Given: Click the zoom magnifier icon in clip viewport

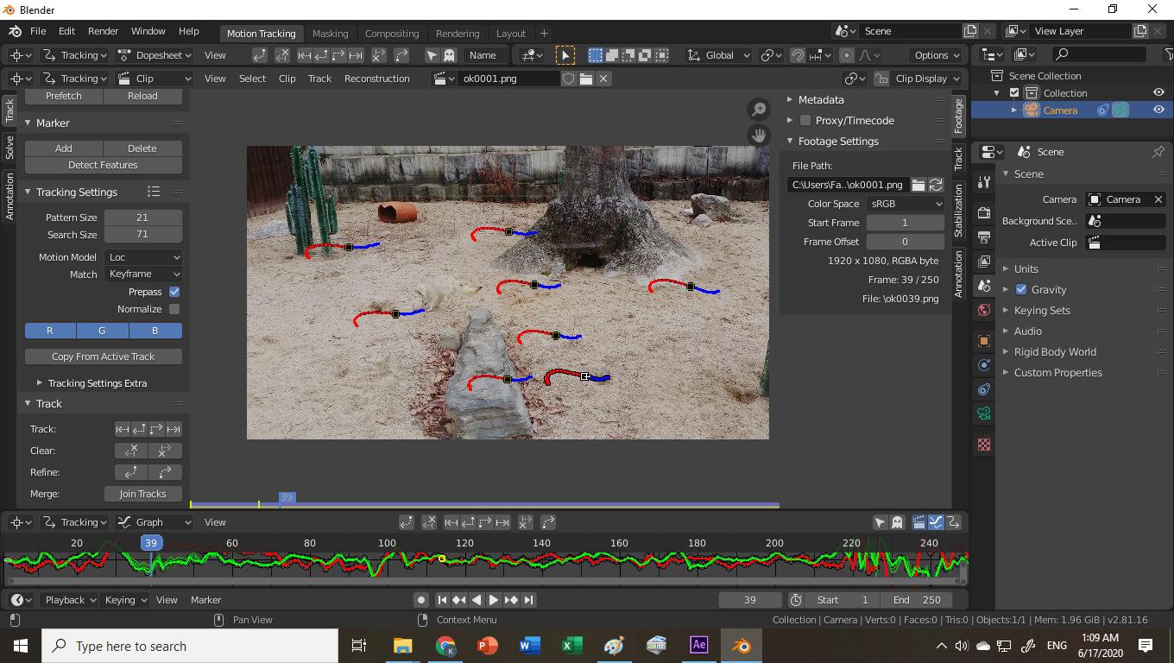Looking at the screenshot, I should coord(759,110).
